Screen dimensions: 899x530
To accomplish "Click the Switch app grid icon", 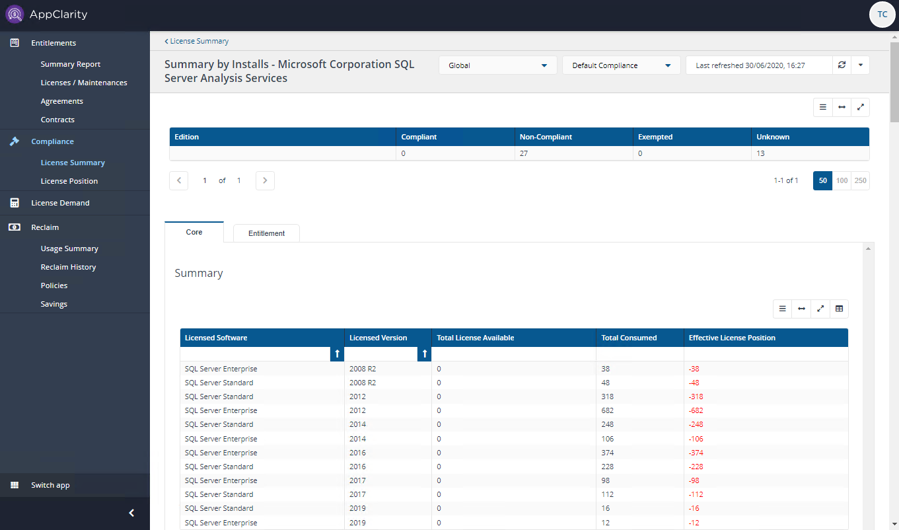I will click(14, 485).
